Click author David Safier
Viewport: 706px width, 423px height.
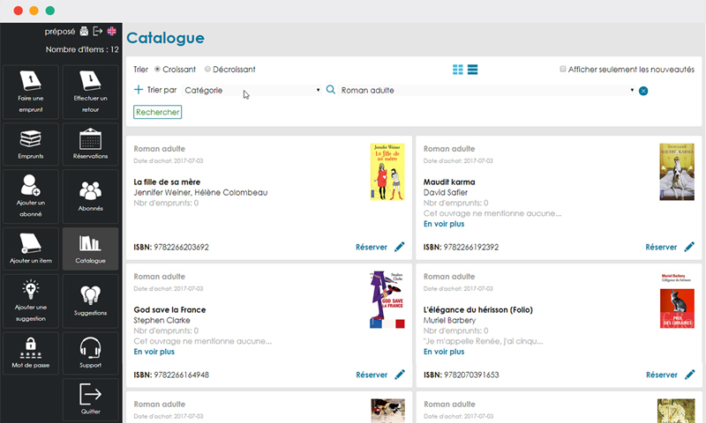coord(446,192)
